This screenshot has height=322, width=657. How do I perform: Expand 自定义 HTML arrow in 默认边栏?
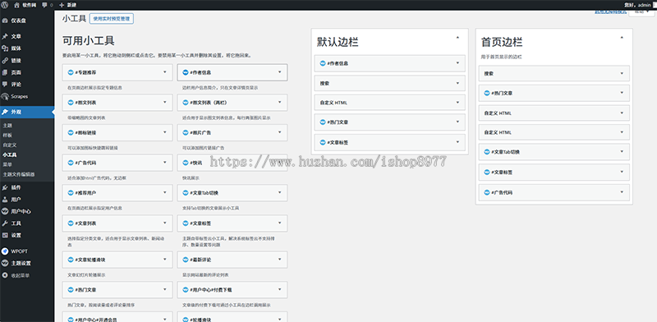pyautogui.click(x=457, y=103)
